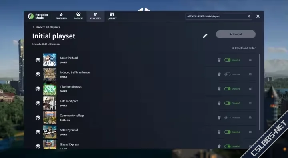Delete Sanic the Mod with trash icon
Image resolution: width=288 pixels, height=158 pixels.
click(219, 60)
